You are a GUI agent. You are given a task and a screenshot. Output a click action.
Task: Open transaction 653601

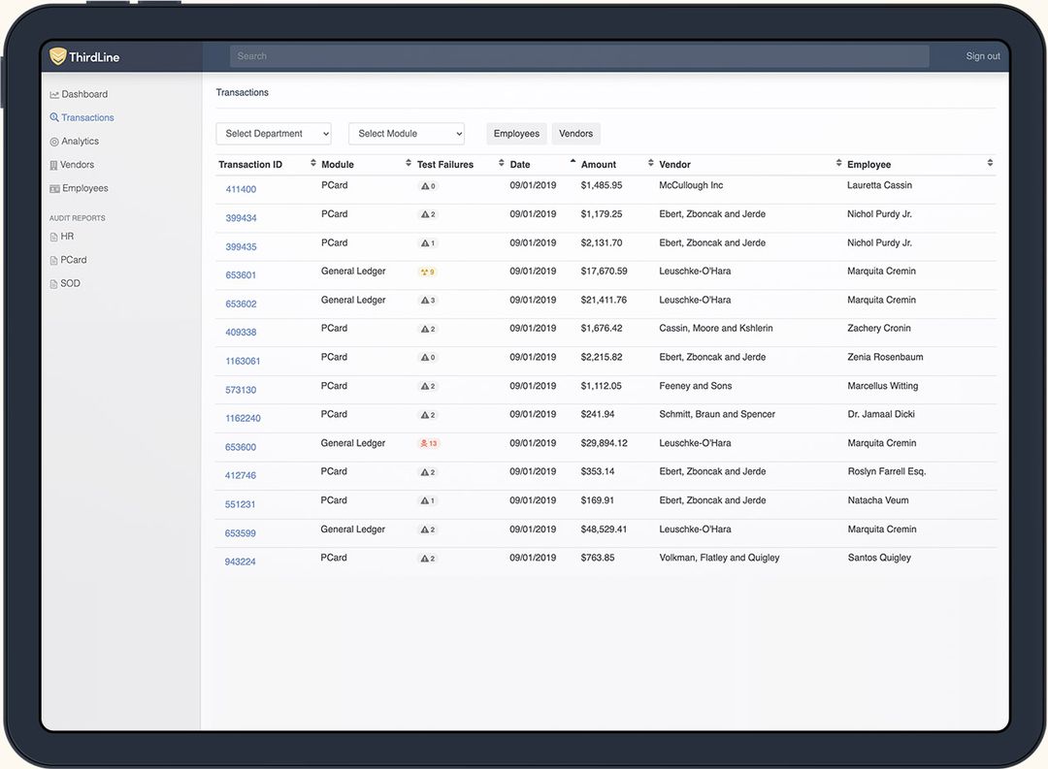point(241,275)
